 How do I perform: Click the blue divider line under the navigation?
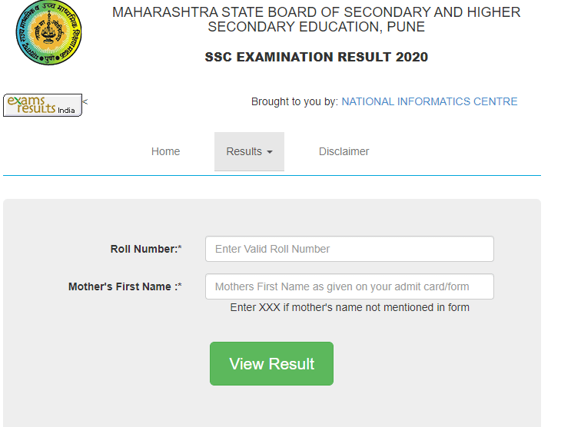pos(272,175)
